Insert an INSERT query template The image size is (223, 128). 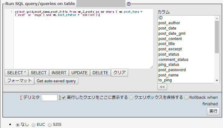(x=59, y=73)
